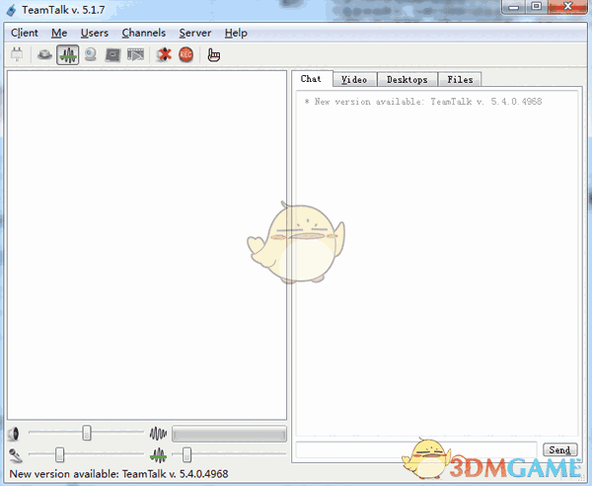The height and width of the screenshot is (486, 592).
Task: Open the Client menu
Action: coord(25,33)
